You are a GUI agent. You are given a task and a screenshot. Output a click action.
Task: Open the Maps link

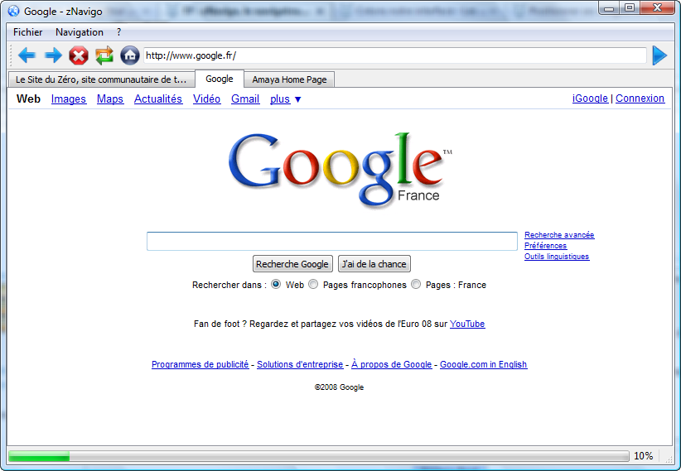click(110, 99)
